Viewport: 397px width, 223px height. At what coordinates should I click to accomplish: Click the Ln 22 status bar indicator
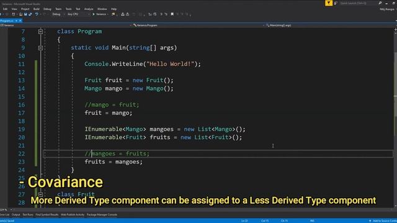[x=244, y=221]
